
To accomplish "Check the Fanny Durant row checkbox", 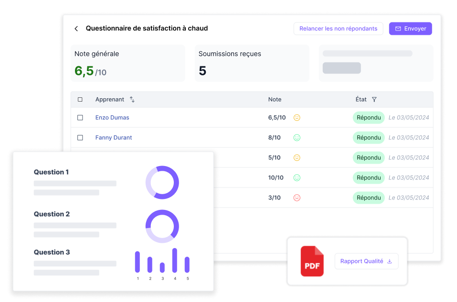I will point(80,138).
